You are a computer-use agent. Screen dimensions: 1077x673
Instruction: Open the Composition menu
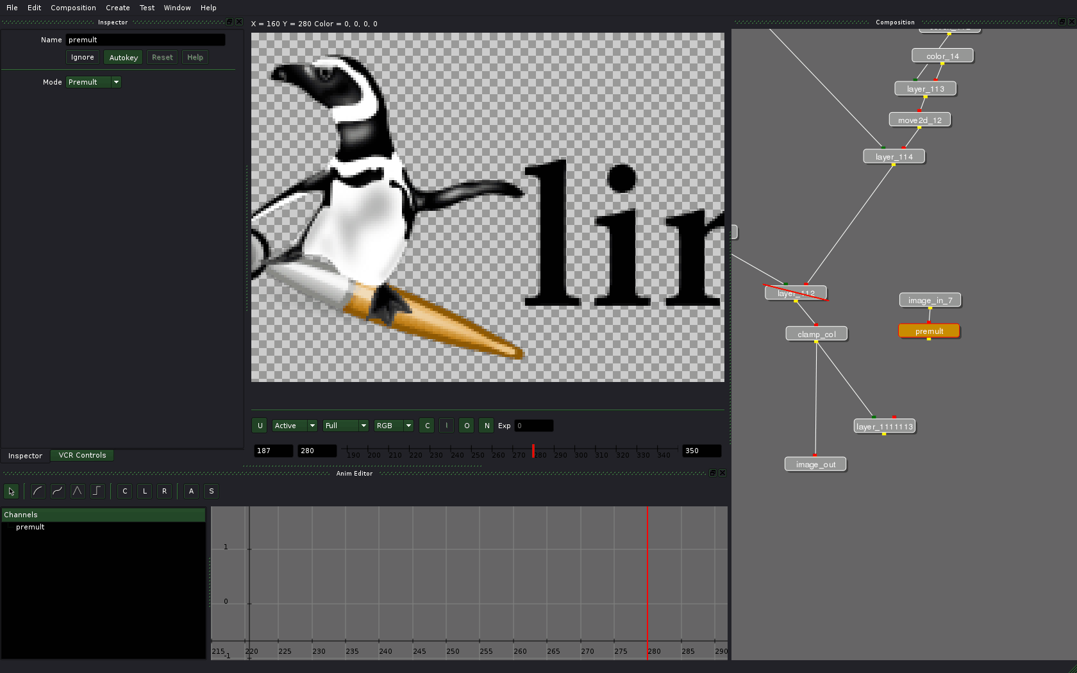point(73,8)
